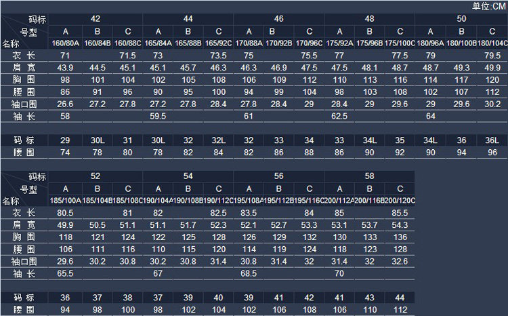508x316 pixels.
Task: Select waist value 103
Action: click(370, 92)
